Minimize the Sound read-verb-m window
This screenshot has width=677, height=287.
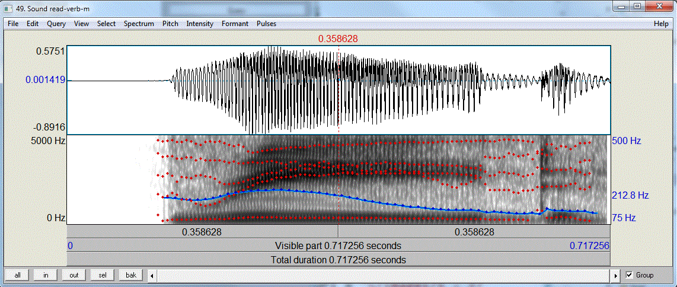pos(621,6)
